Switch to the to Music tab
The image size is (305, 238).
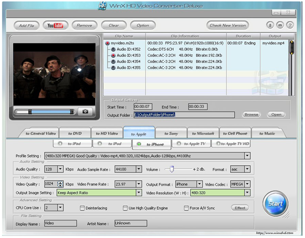[x=267, y=133]
